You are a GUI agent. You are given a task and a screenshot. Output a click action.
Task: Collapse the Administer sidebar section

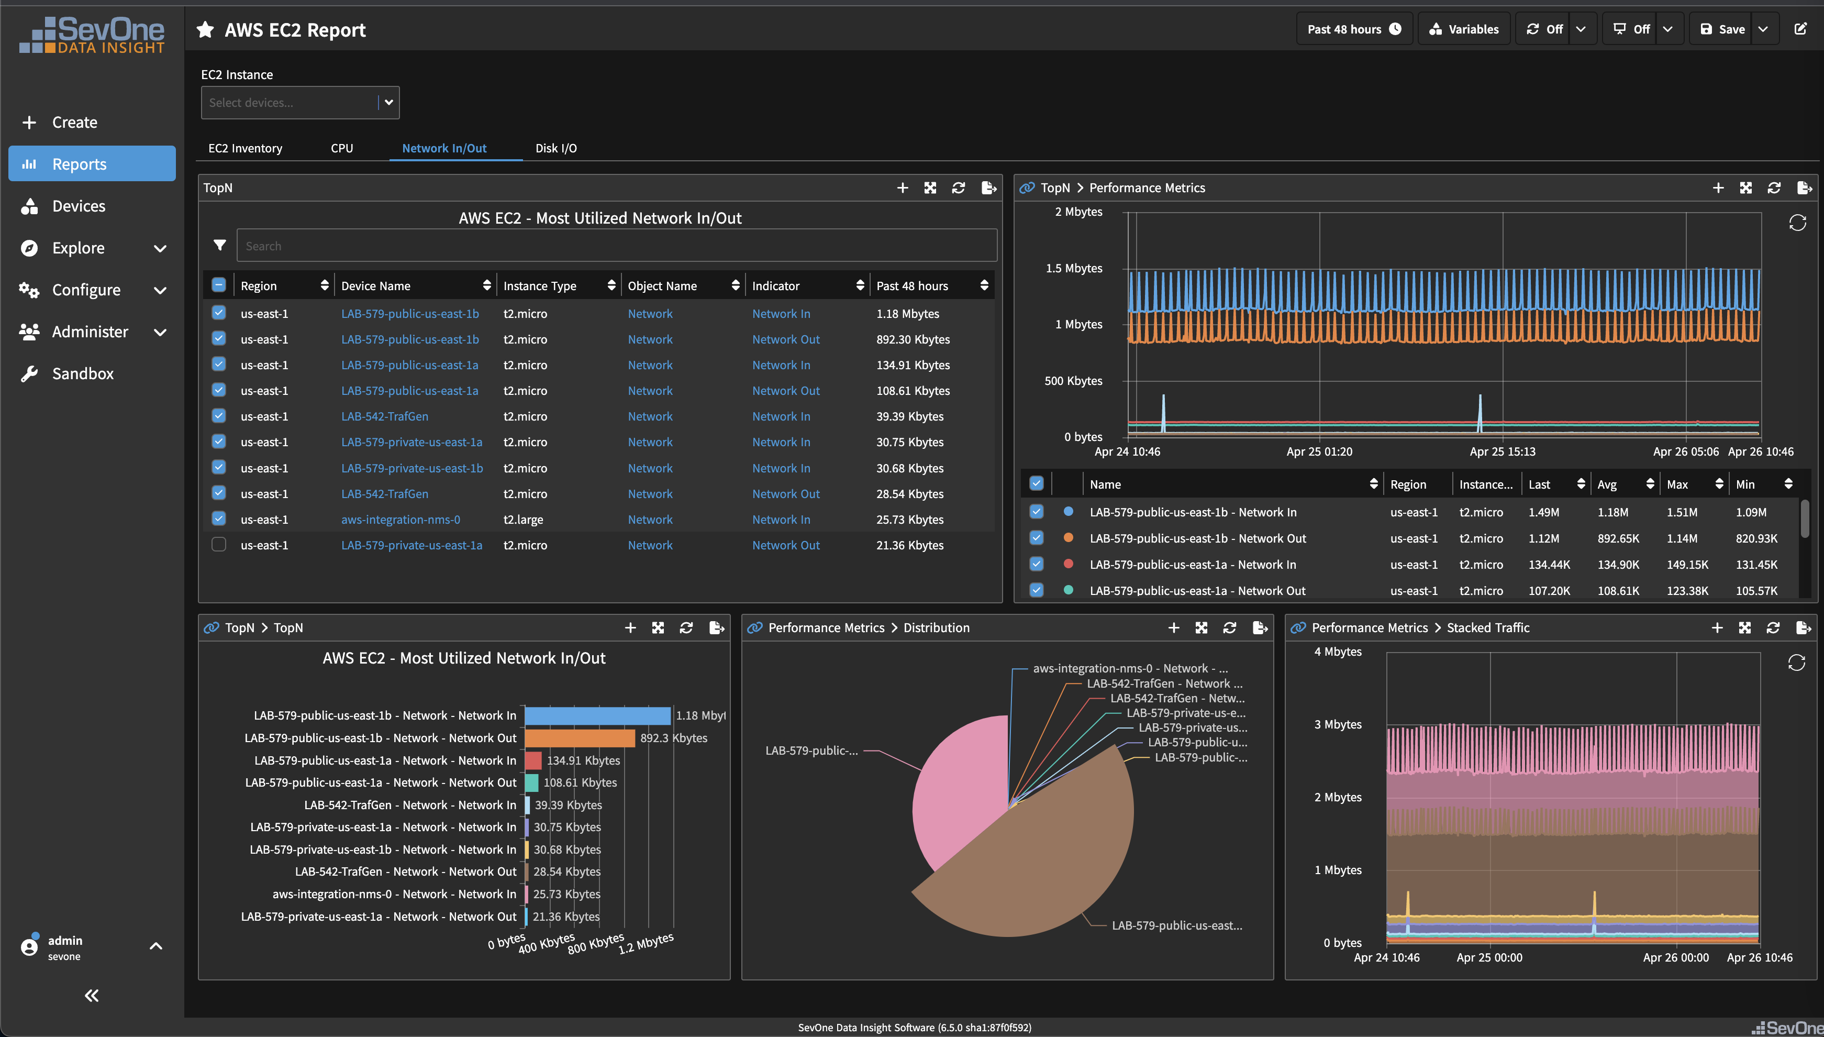point(160,332)
